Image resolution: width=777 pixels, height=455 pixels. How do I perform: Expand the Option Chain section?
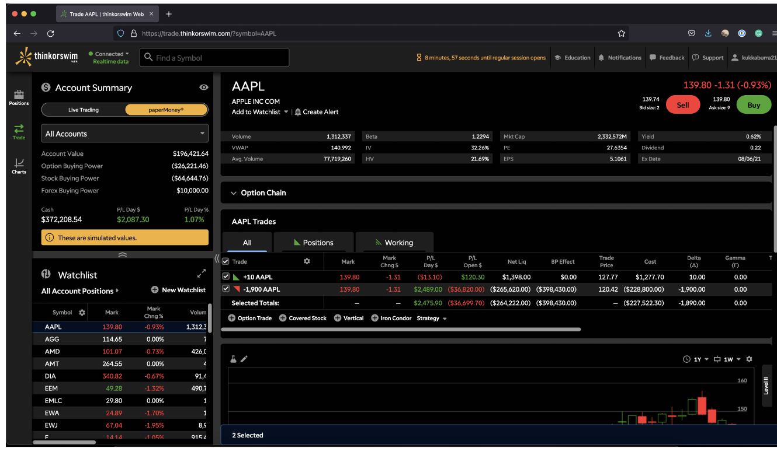[x=258, y=193]
